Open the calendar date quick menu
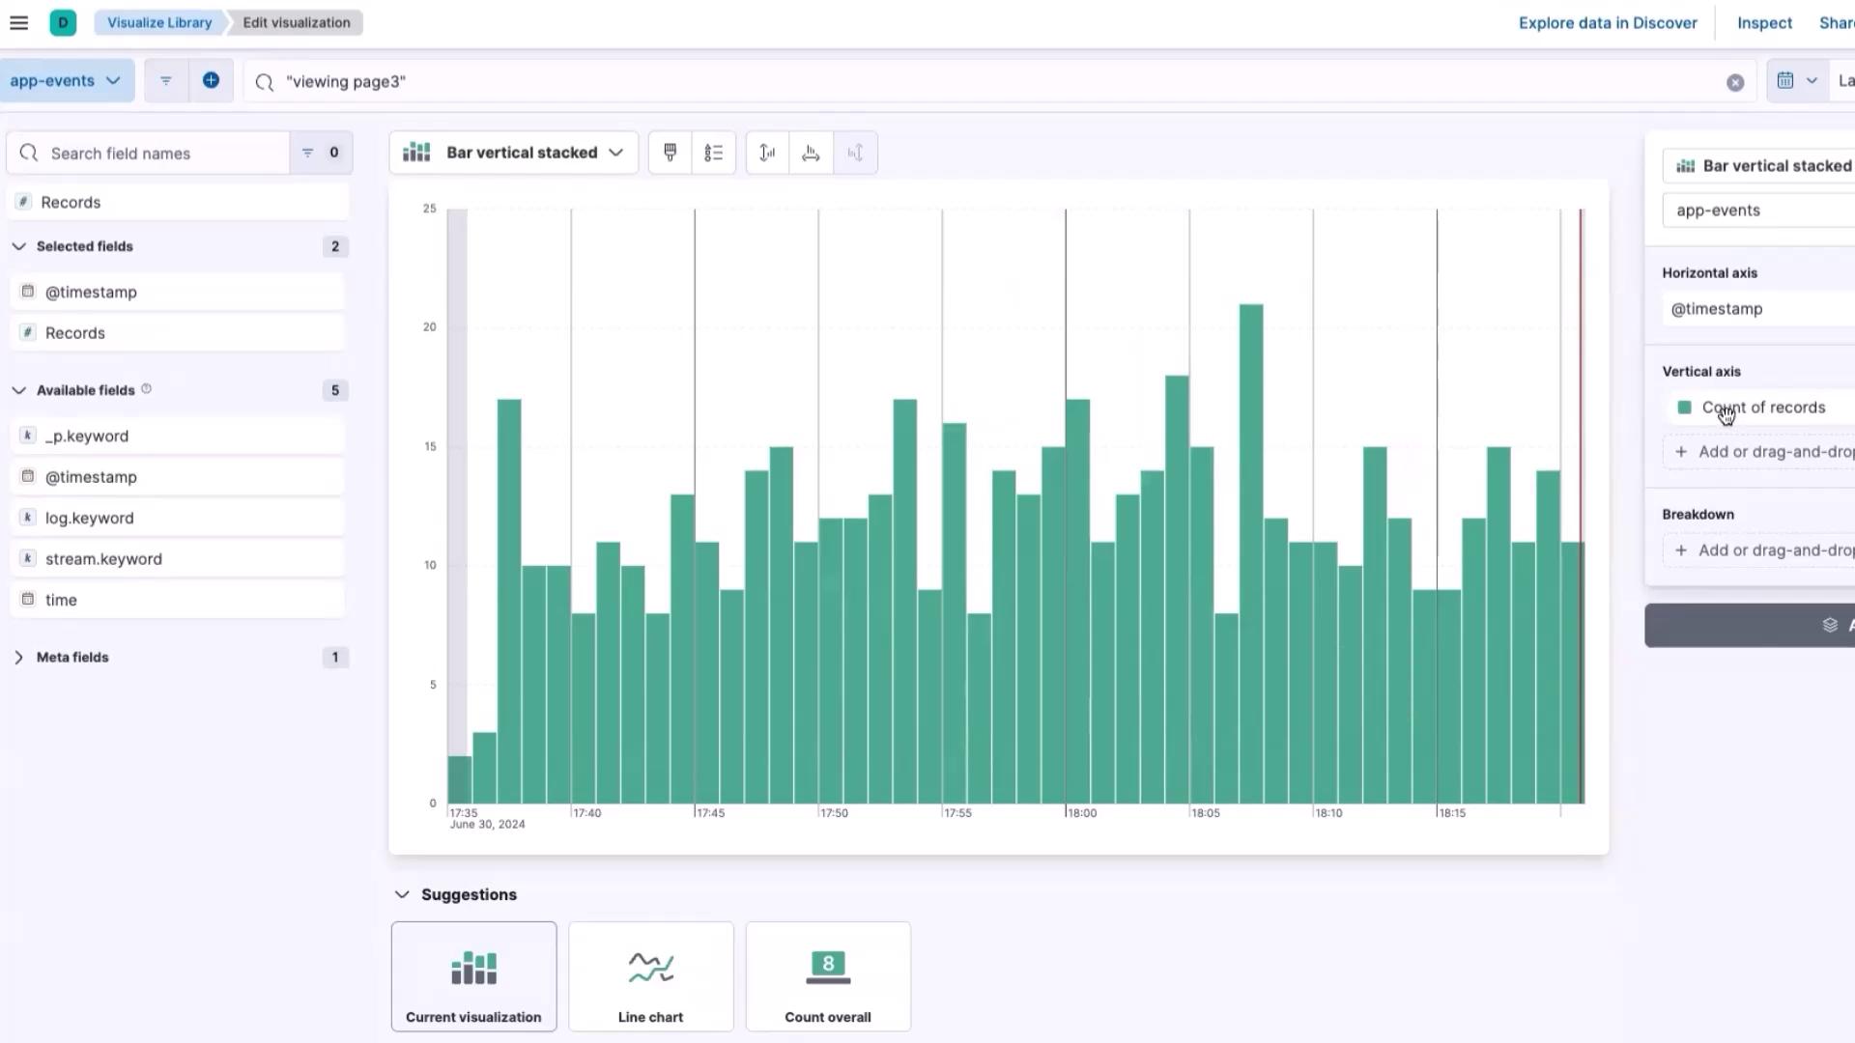 click(1795, 81)
